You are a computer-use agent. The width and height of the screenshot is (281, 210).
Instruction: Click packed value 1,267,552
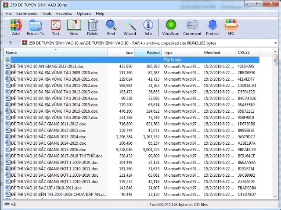[x=151, y=137]
